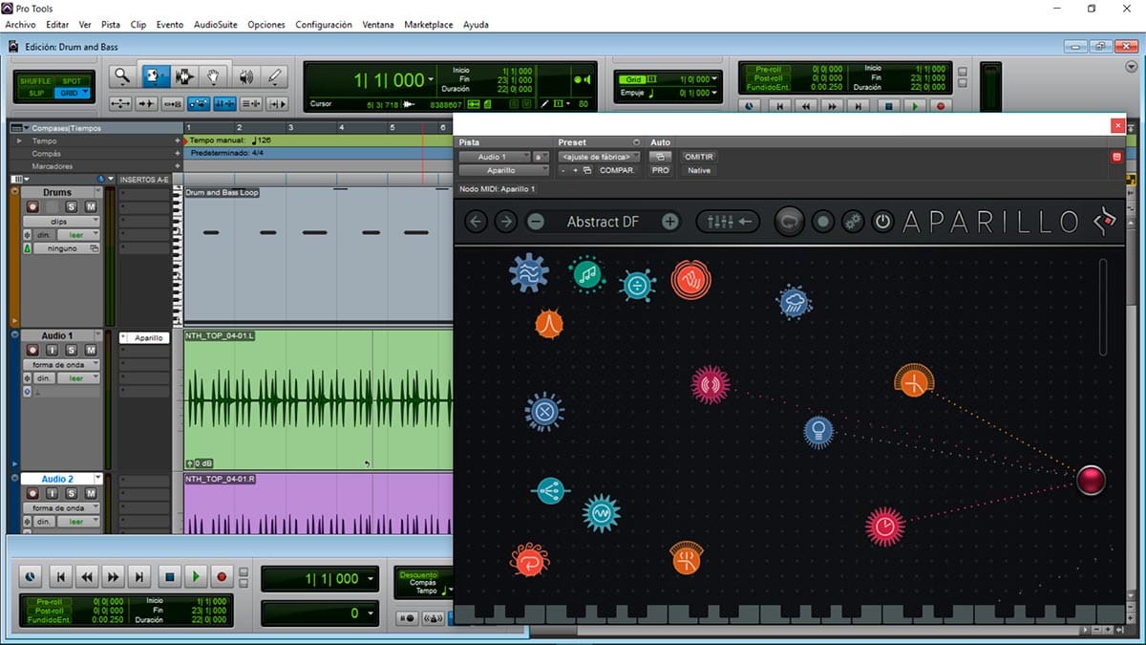Screen dimensions: 1146x645
Task: Open the Pista 'Audio 1' selector in plugin header
Action: click(495, 157)
